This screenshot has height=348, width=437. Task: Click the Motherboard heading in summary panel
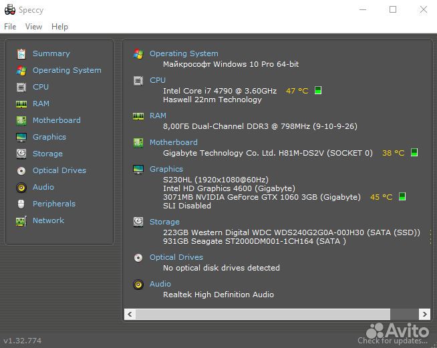point(173,142)
